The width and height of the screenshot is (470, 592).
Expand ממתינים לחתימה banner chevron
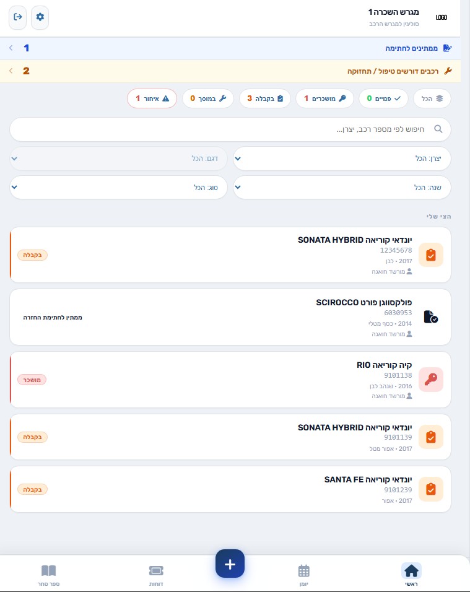pos(11,48)
